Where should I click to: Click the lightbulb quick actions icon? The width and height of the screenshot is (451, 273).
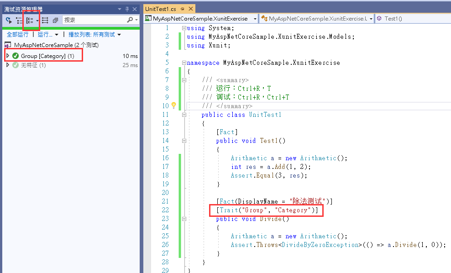click(x=174, y=105)
